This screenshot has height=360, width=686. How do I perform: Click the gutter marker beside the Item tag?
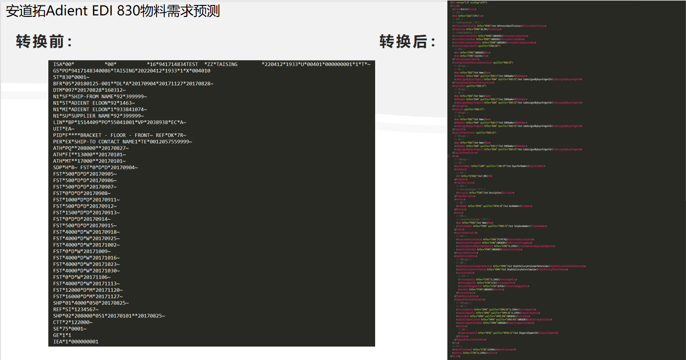tap(448, 155)
